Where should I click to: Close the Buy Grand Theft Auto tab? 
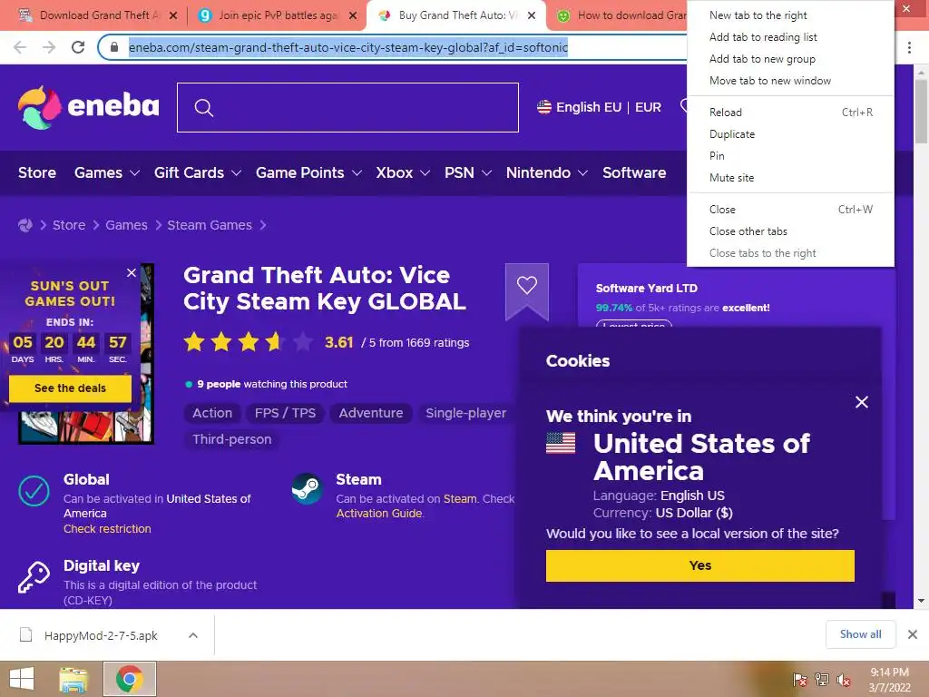(532, 15)
